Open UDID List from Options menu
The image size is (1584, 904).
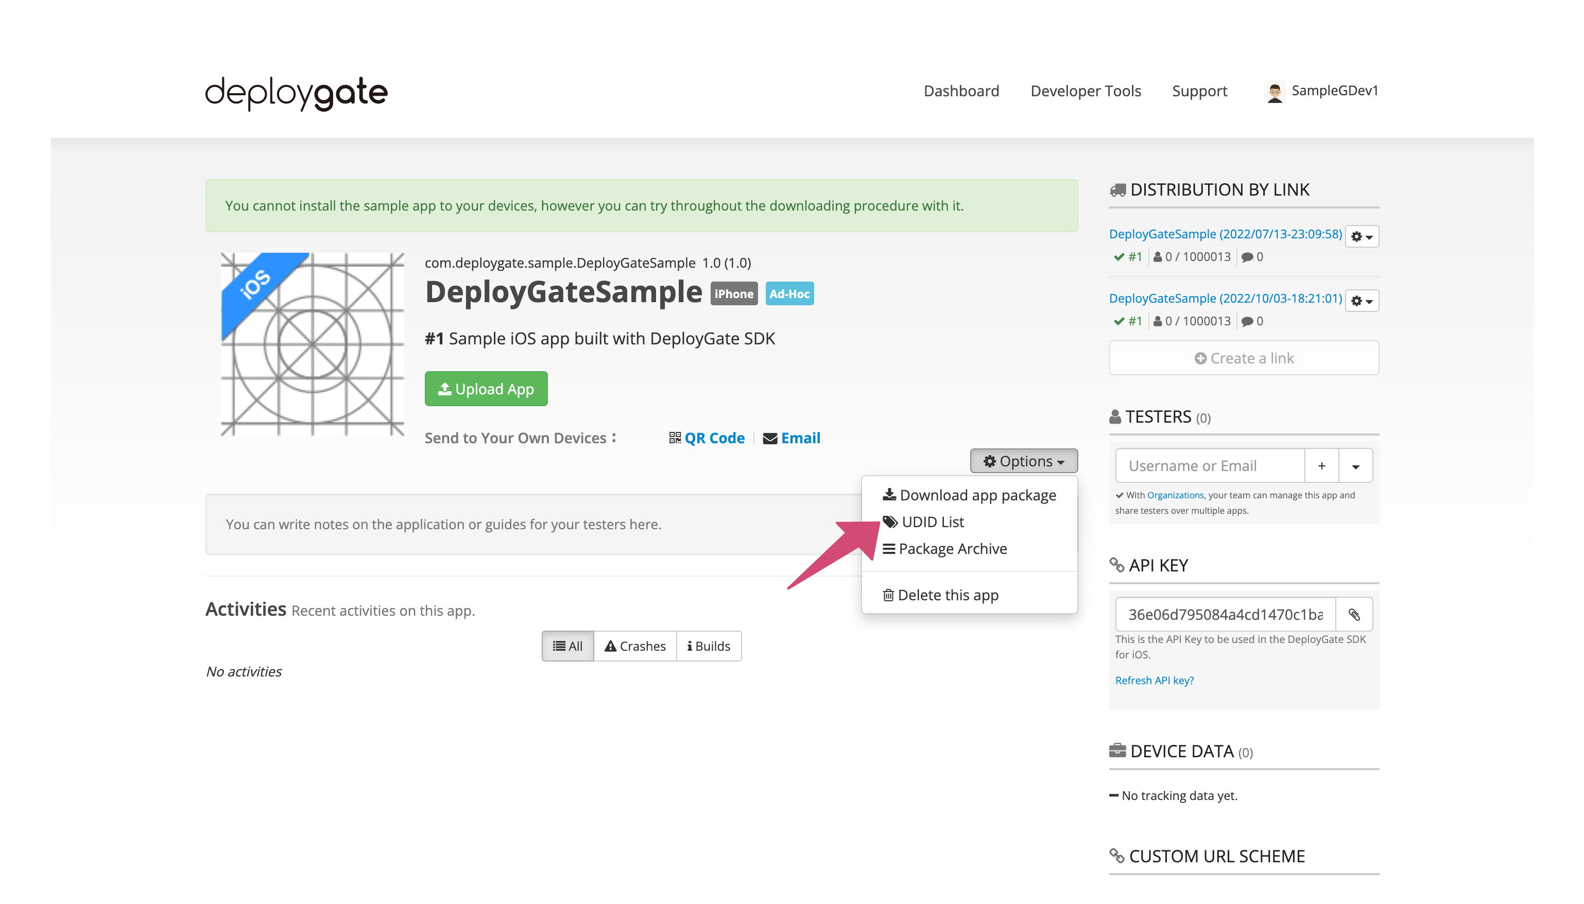tap(923, 521)
